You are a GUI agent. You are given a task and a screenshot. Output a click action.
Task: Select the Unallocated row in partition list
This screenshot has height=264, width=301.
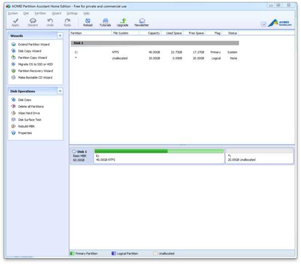point(155,58)
